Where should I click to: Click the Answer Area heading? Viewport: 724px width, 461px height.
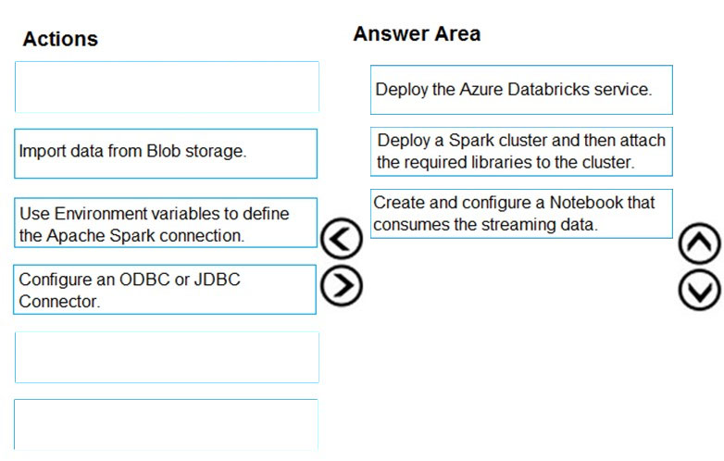click(x=417, y=33)
